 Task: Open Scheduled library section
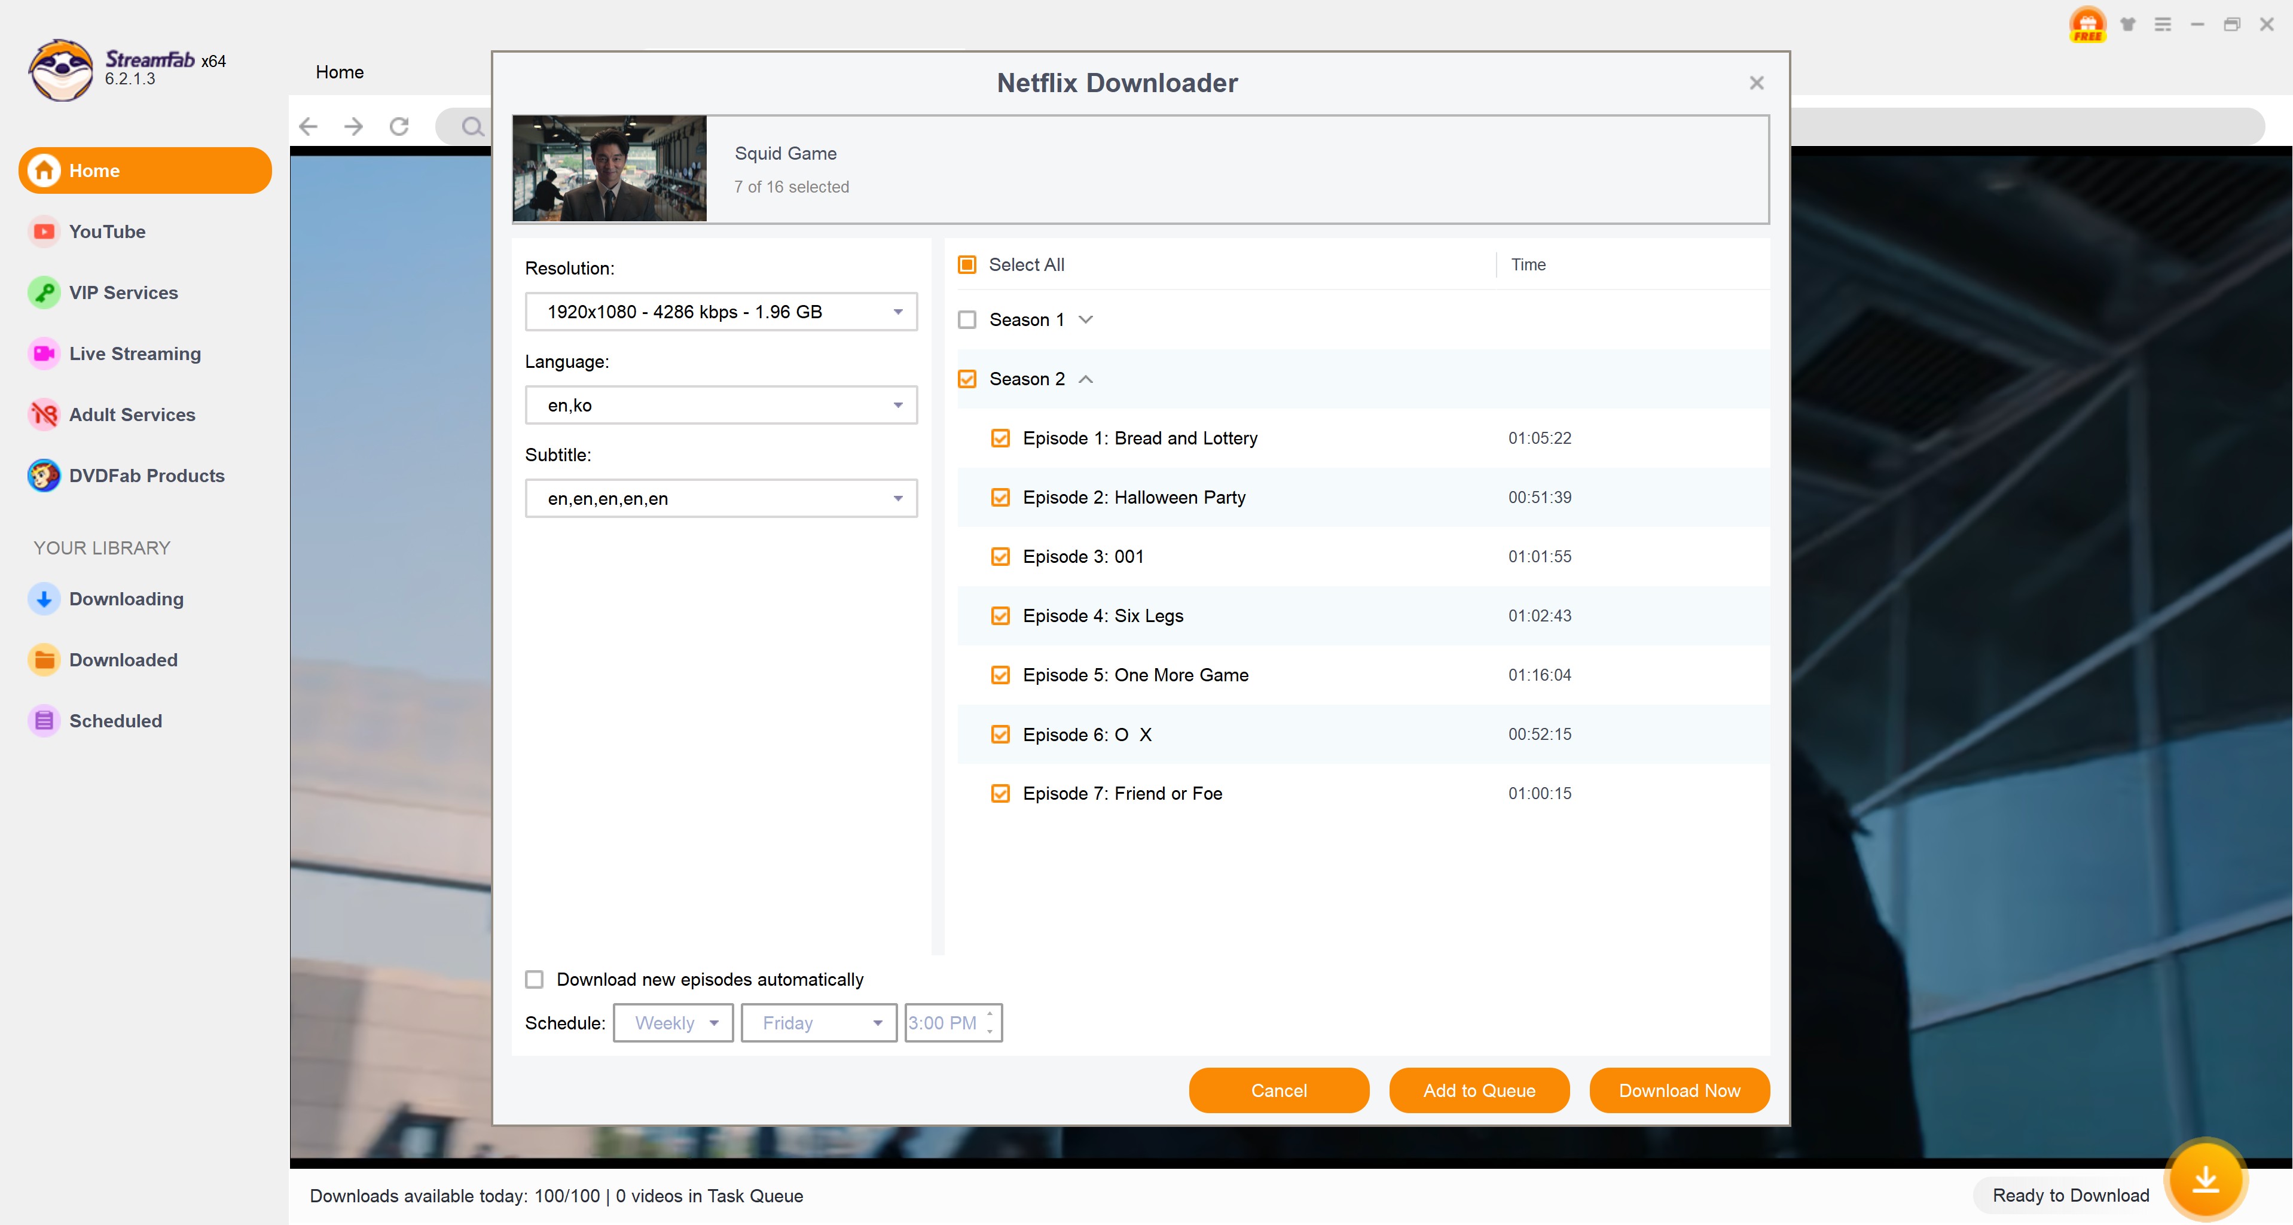click(116, 721)
